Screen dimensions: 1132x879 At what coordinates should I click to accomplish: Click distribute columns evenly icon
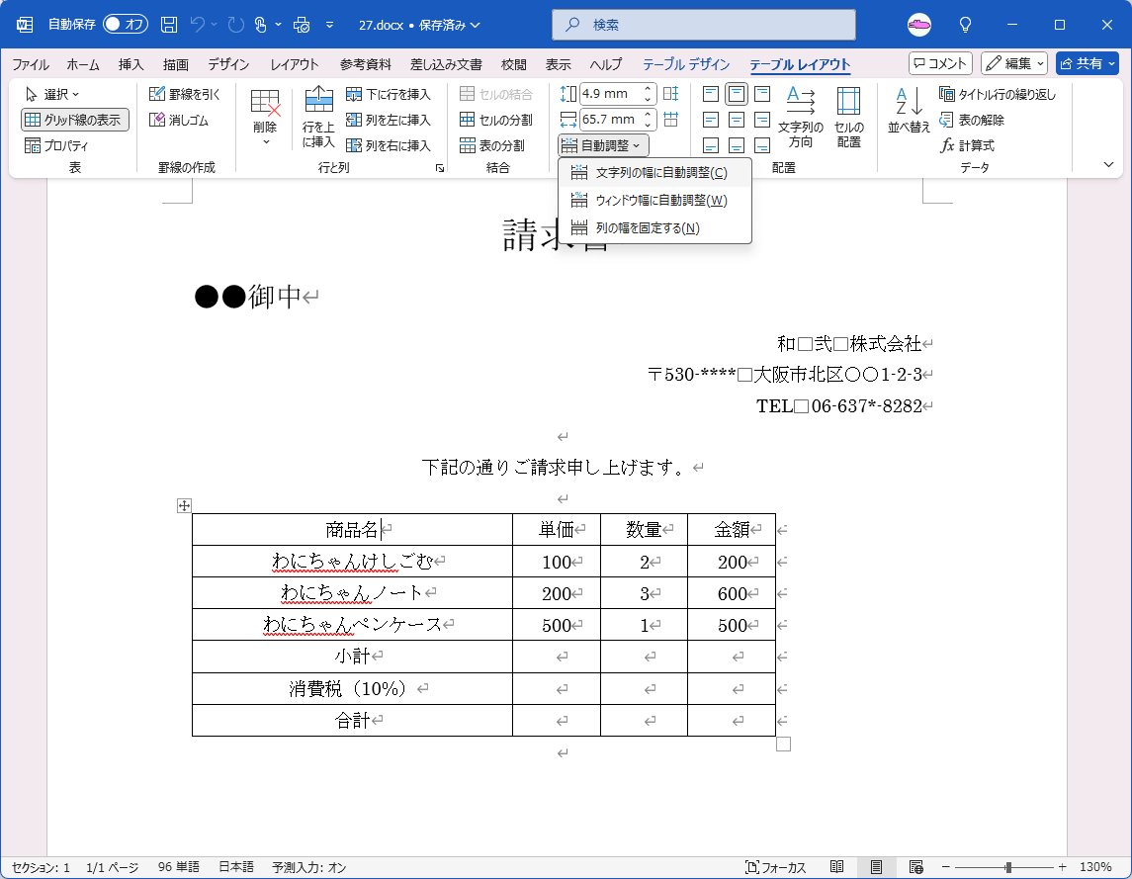(670, 120)
